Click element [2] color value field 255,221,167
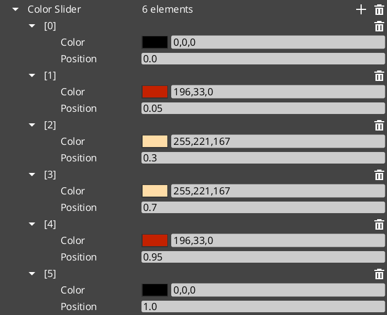 pos(278,142)
